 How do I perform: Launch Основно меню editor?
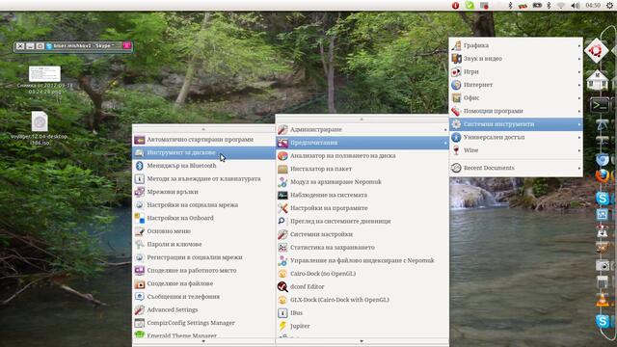coord(203,231)
